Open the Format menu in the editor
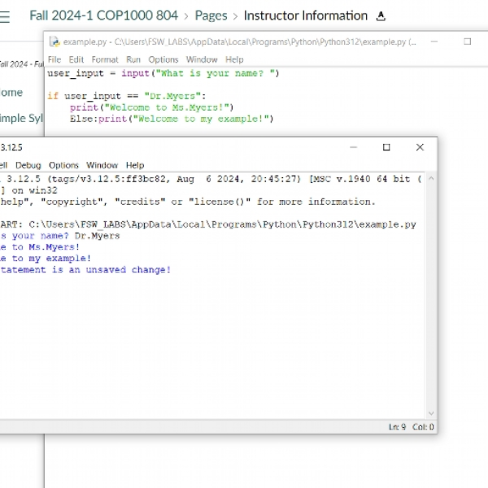 click(105, 59)
